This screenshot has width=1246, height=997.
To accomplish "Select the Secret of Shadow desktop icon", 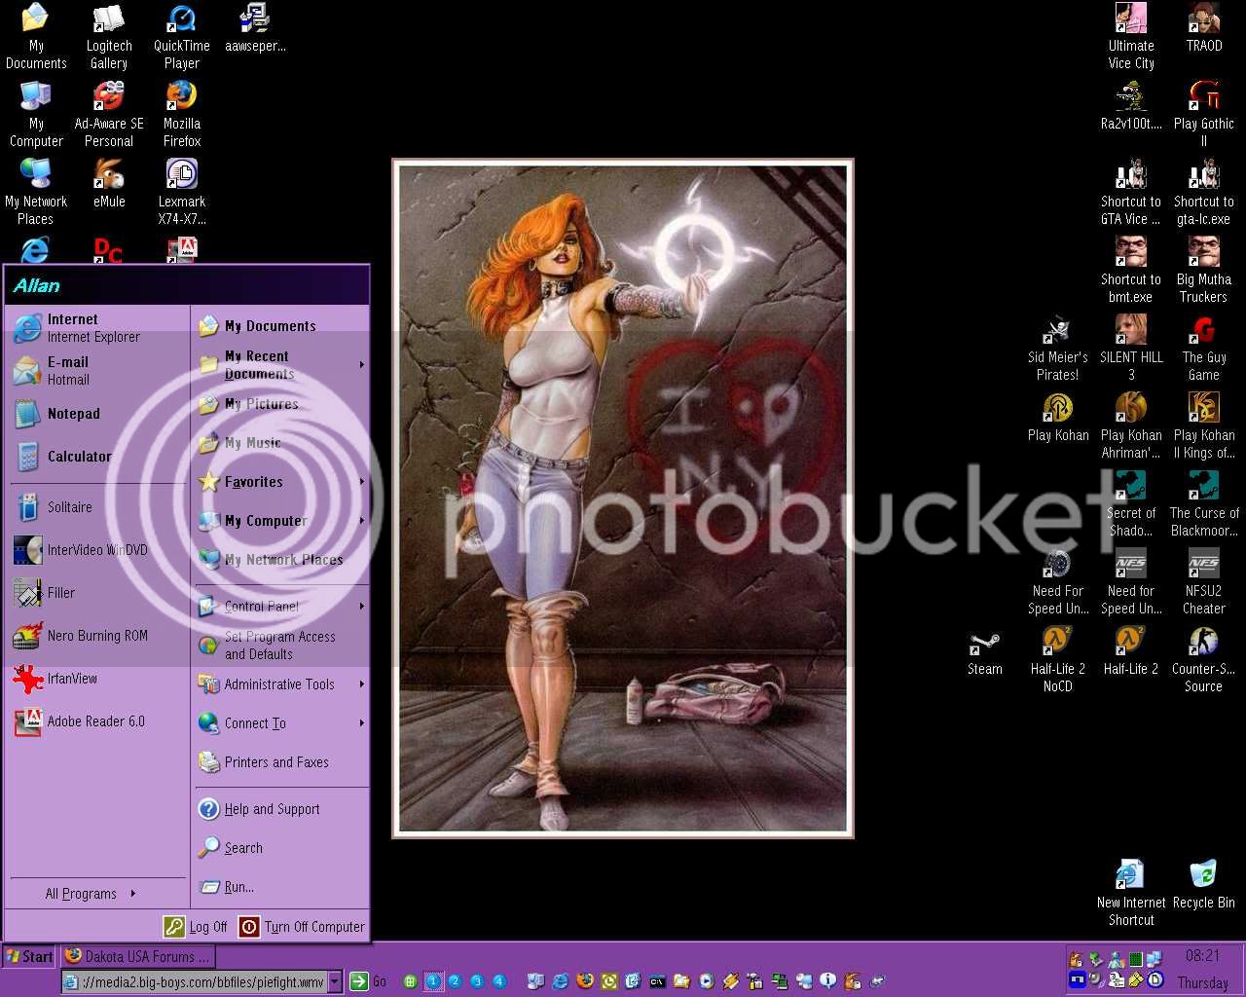I will (1131, 504).
